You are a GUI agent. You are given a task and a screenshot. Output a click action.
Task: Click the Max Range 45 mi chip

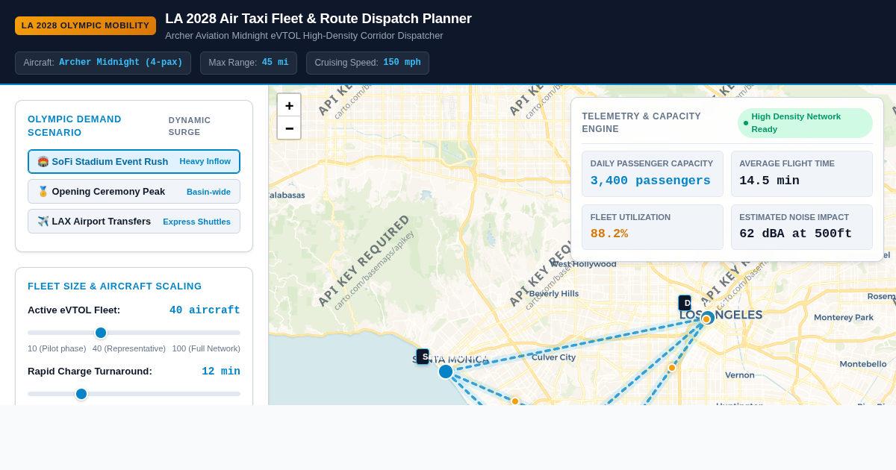(249, 63)
